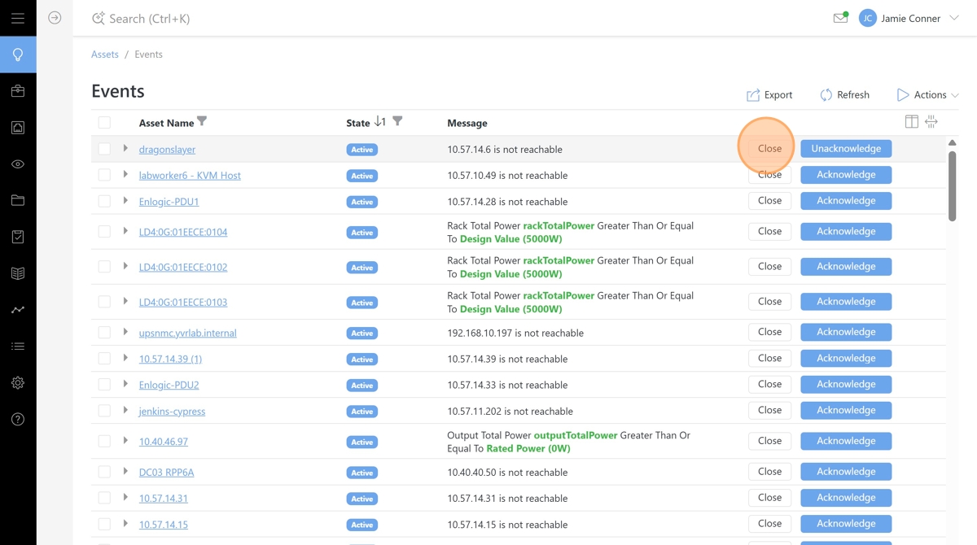Open the column chooser icon
This screenshot has width=977, height=545.
912,122
